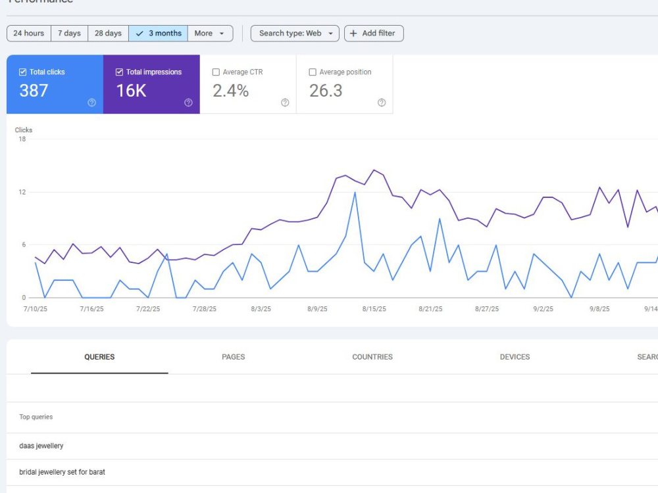Image resolution: width=658 pixels, height=493 pixels.
Task: Click the Top queries column header
Action: 36,417
